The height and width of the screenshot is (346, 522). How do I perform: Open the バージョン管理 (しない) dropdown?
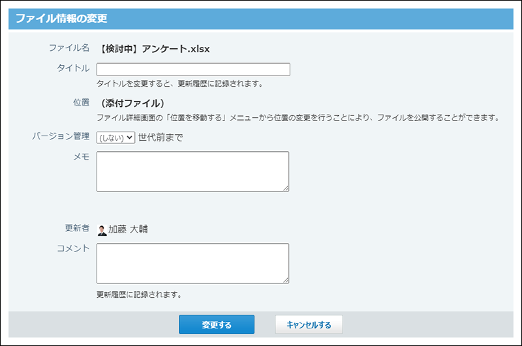[115, 137]
